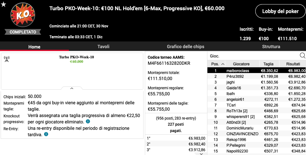Image resolution: width=306 pixels, height=155 pixels.
Task: Sort by the Pos. column arrow
Action: [x=223, y=64]
